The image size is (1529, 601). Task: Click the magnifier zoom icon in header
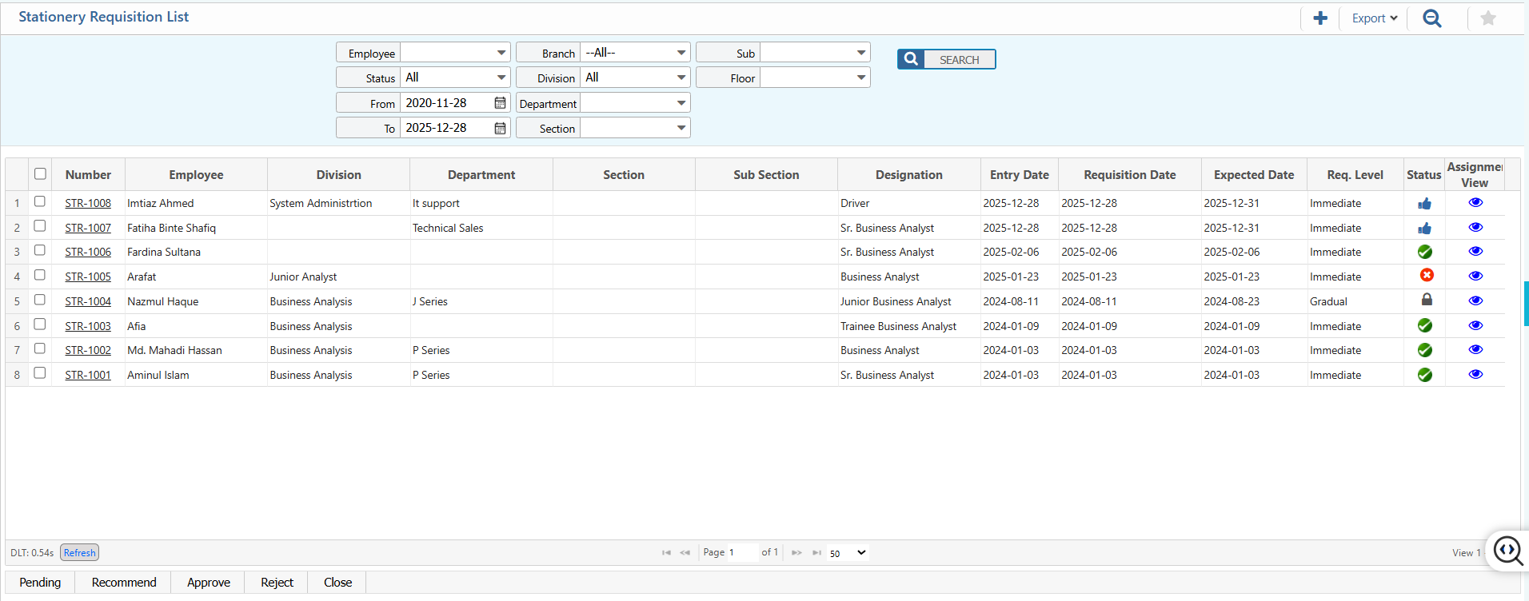point(1431,18)
